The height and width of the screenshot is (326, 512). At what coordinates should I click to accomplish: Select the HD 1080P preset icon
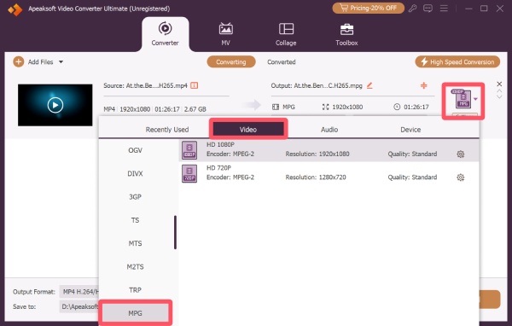click(x=189, y=150)
